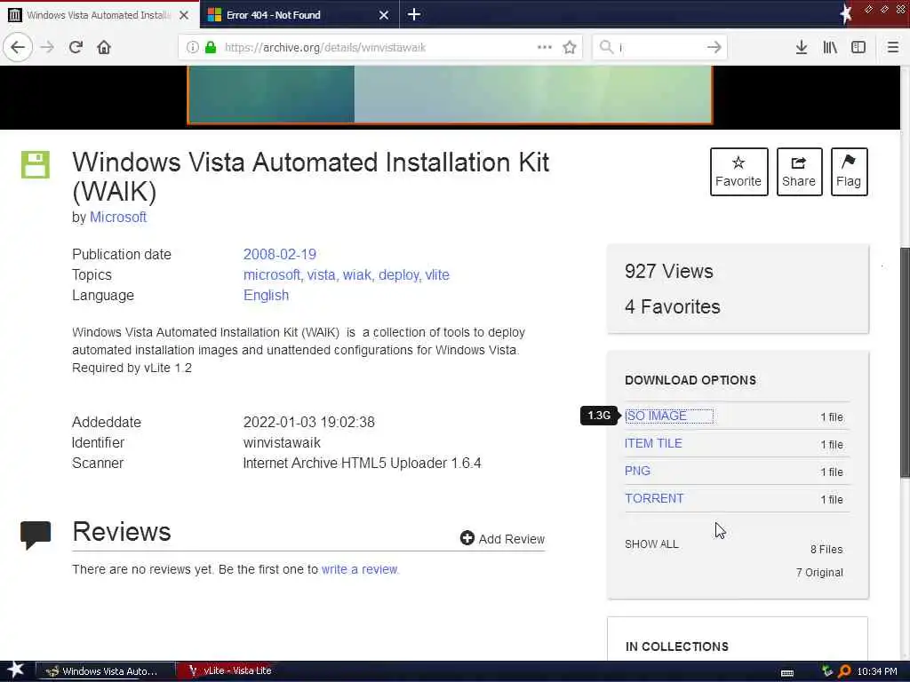Screen dimensions: 910x682
Task: Click into the browser search box
Action: point(660,47)
